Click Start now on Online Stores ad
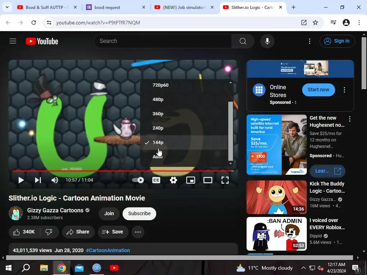The height and width of the screenshot is (275, 367). [x=318, y=90]
